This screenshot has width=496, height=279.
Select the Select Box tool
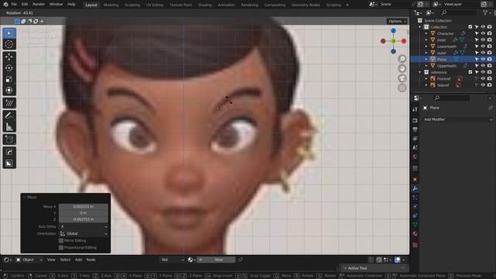pyautogui.click(x=9, y=33)
